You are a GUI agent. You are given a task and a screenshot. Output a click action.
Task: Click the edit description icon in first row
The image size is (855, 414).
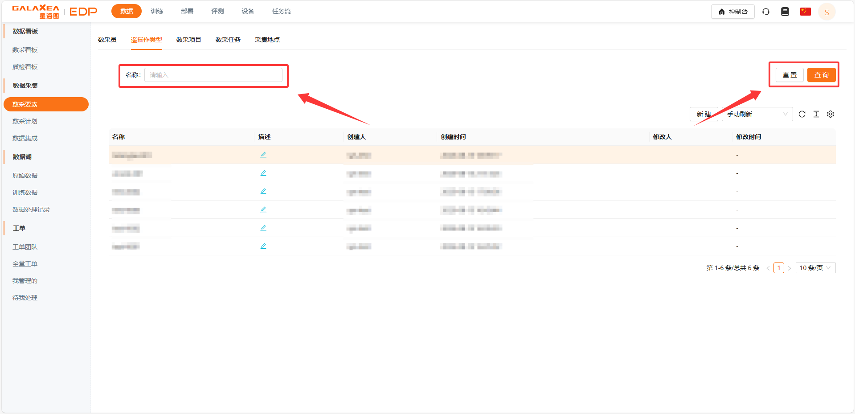pos(263,155)
